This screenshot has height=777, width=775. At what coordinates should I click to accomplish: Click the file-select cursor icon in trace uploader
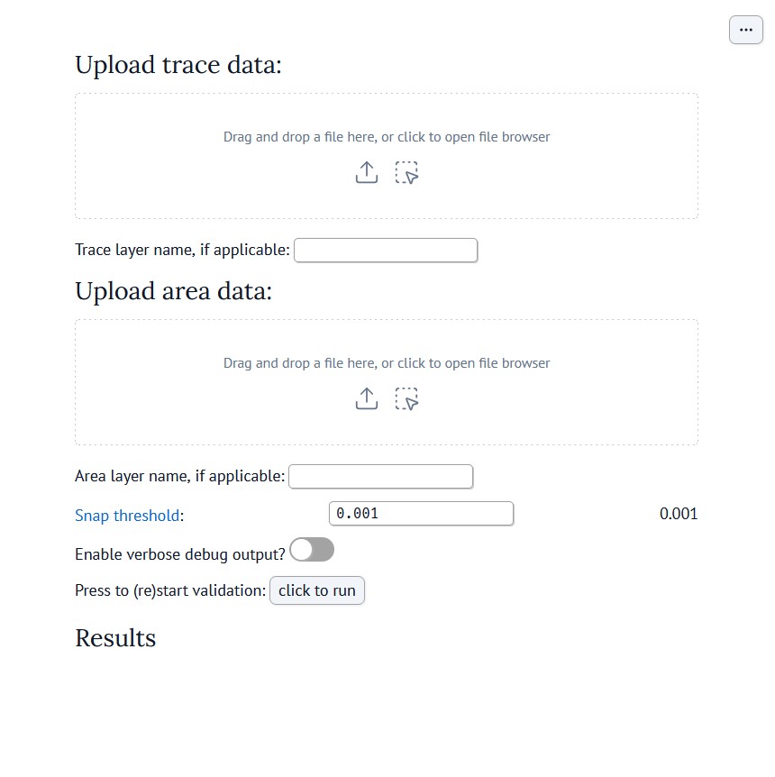tap(406, 172)
